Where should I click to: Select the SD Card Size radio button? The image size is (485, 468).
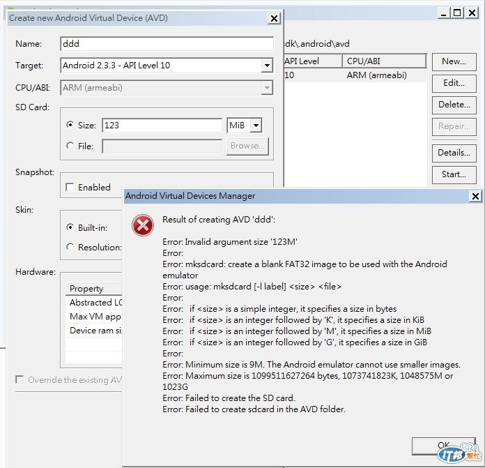click(70, 125)
